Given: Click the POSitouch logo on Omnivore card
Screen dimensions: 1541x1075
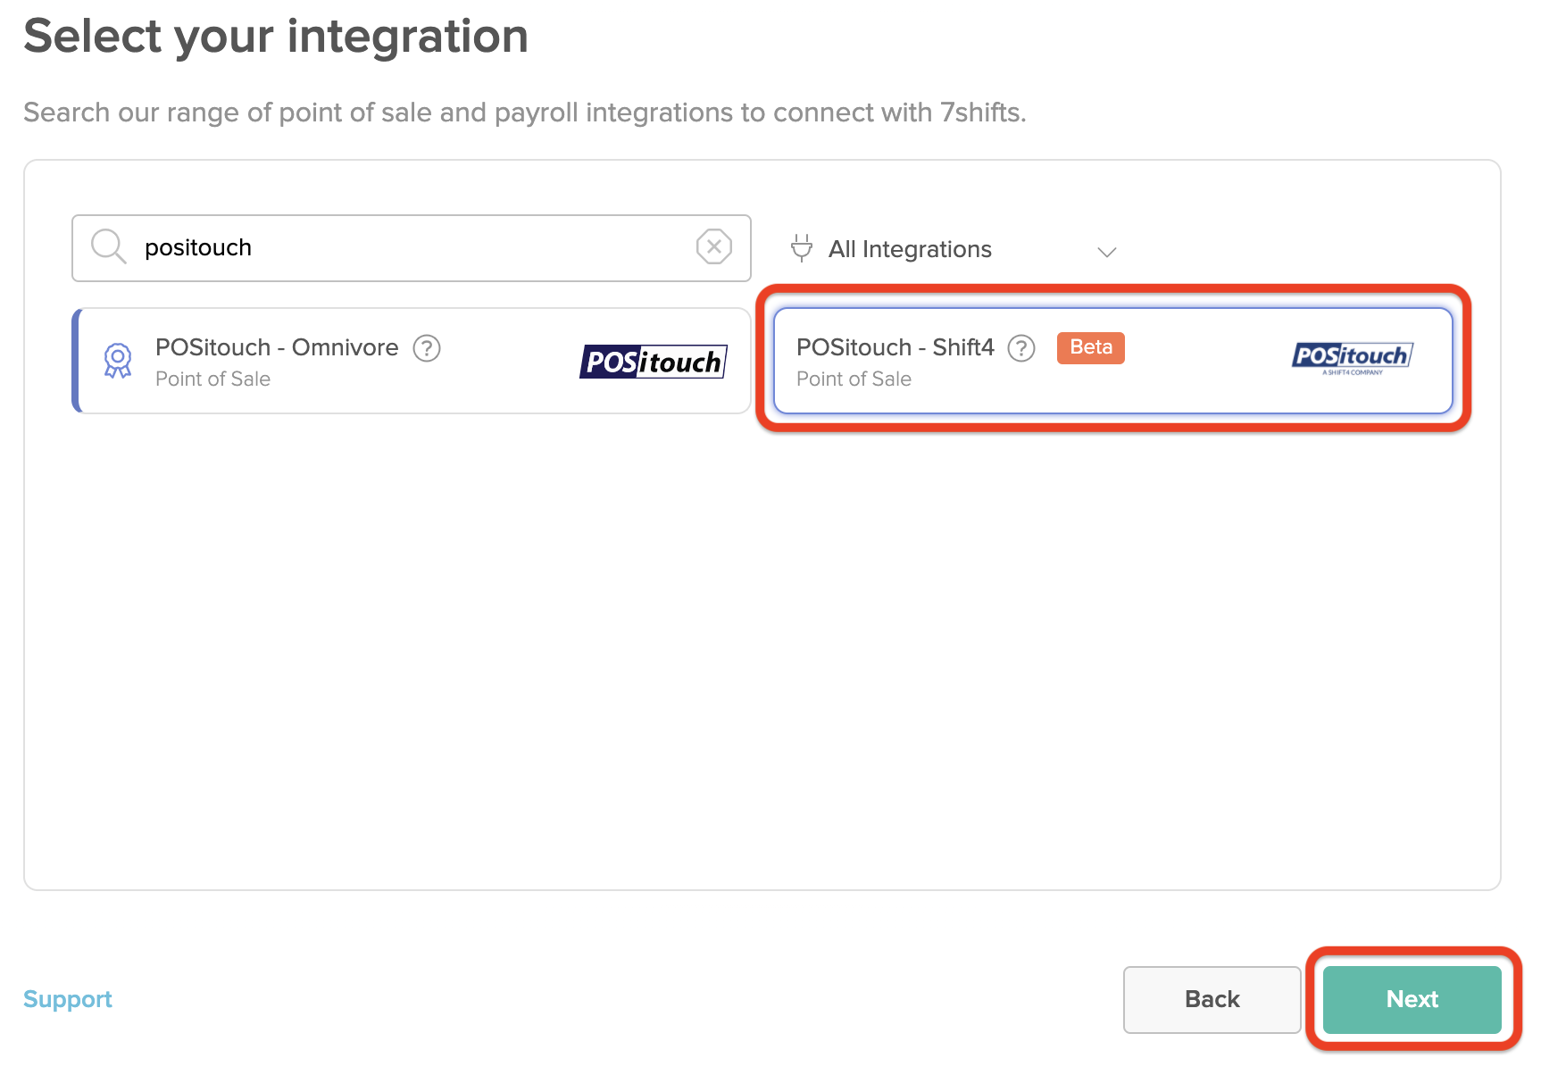Looking at the screenshot, I should (654, 362).
